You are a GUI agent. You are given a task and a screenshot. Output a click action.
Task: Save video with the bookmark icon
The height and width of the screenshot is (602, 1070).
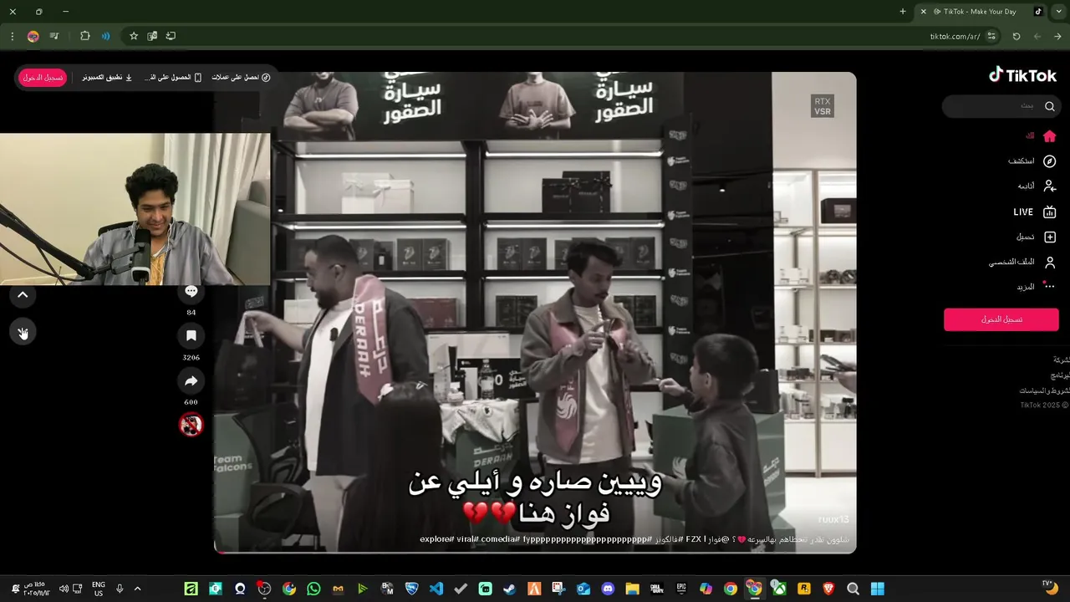tap(191, 336)
